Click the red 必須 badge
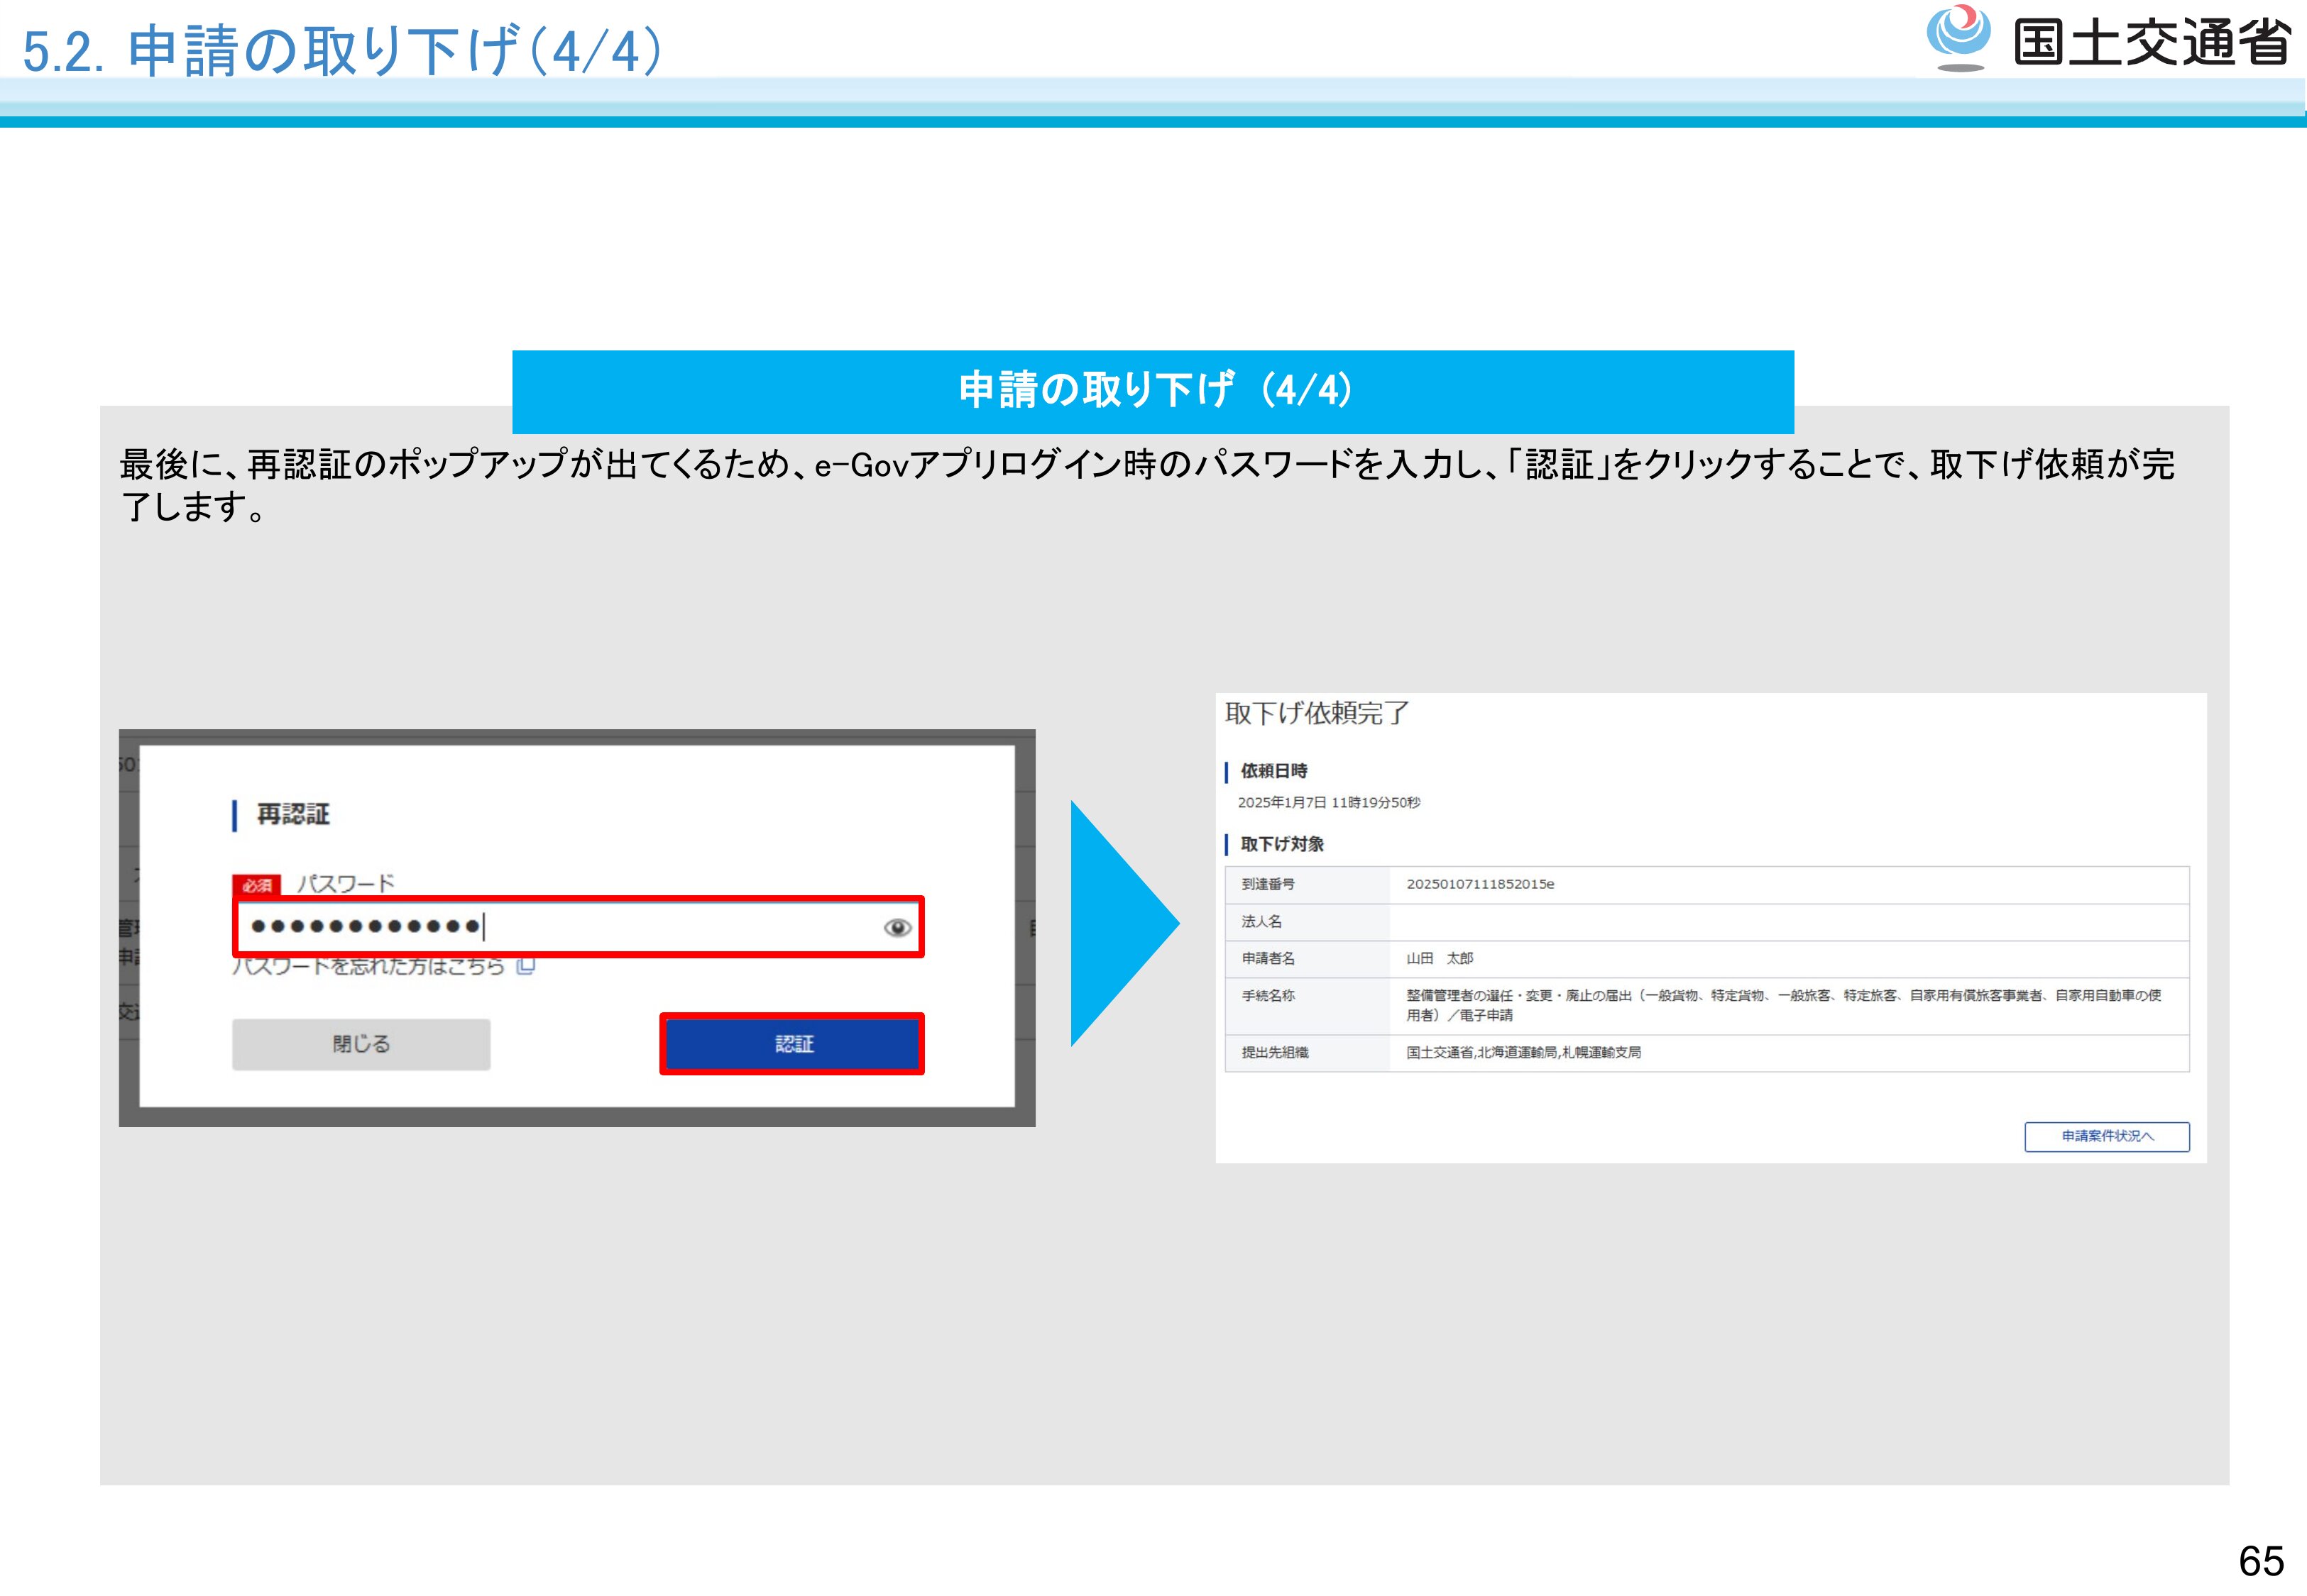 [x=256, y=885]
